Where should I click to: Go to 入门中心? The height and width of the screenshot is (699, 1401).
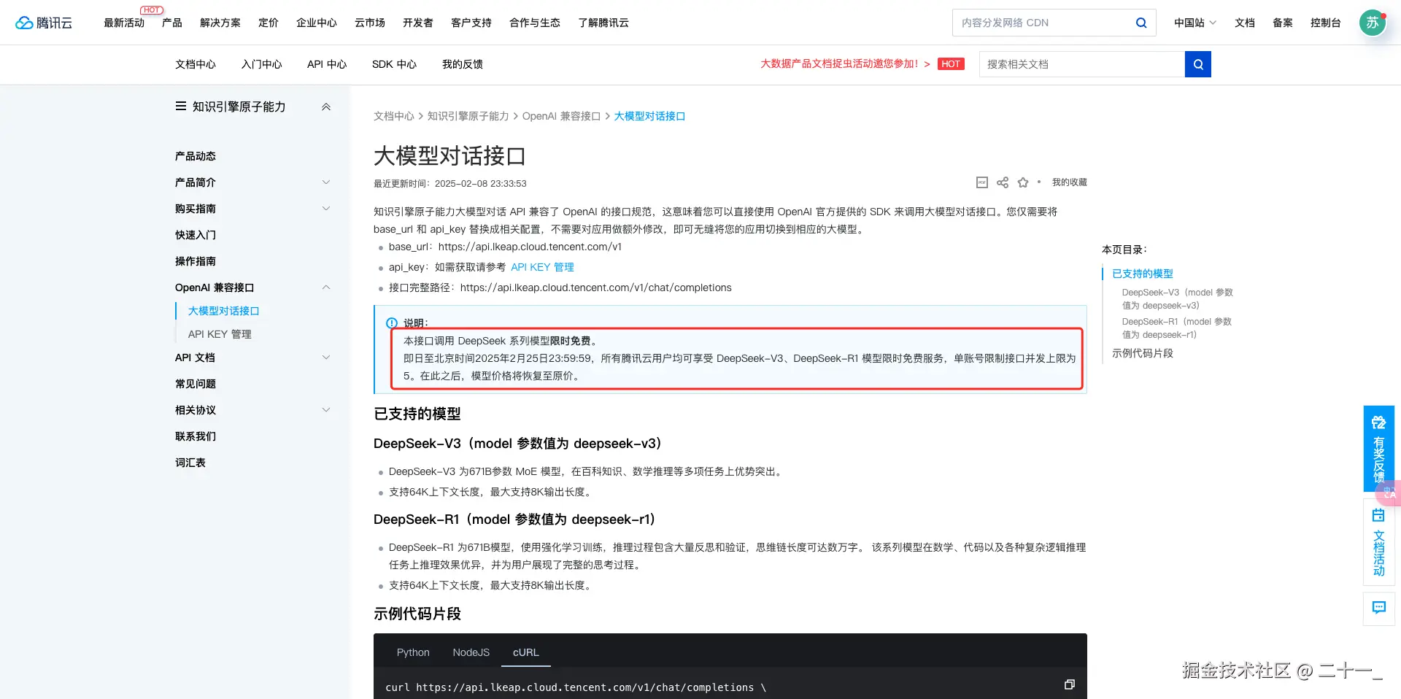pos(262,64)
